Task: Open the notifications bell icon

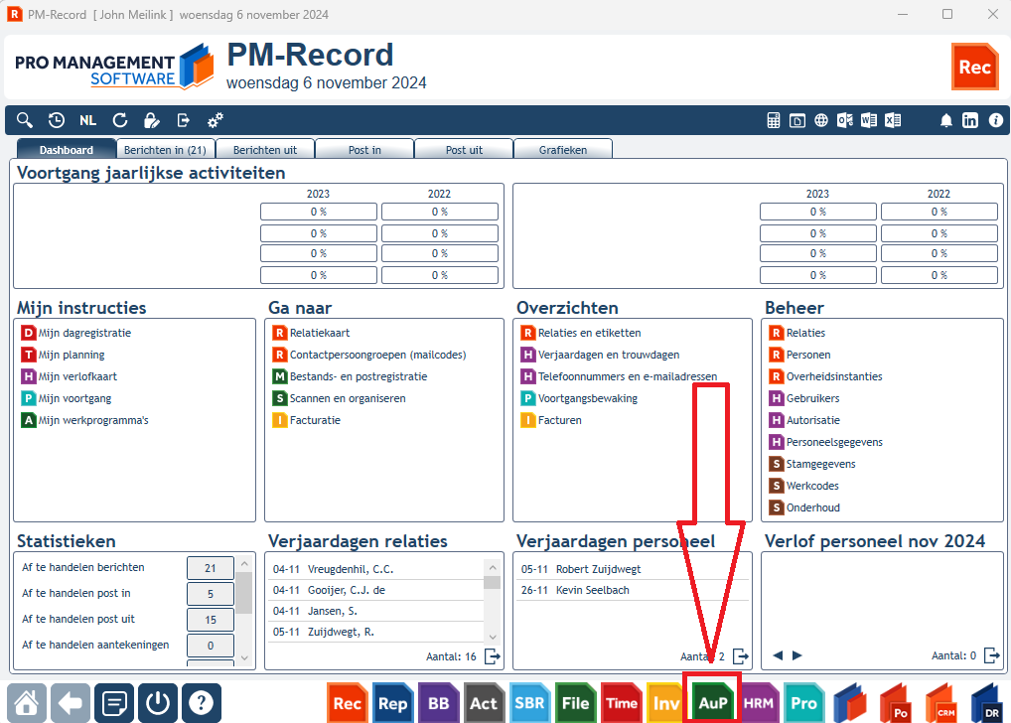Action: tap(945, 120)
